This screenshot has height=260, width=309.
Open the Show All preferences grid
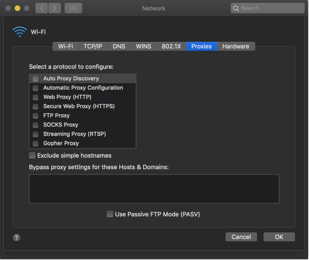pos(73,8)
